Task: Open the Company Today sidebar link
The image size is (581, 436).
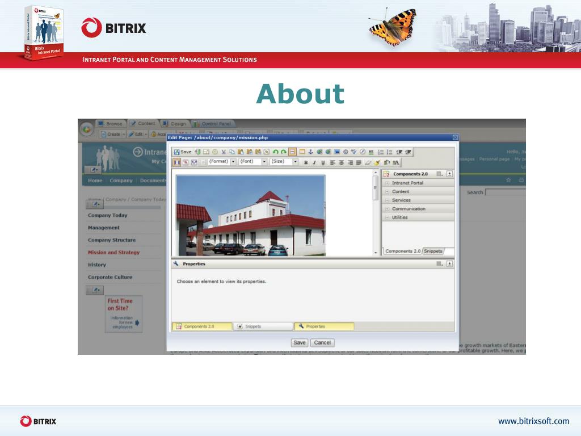Action: 107,215
